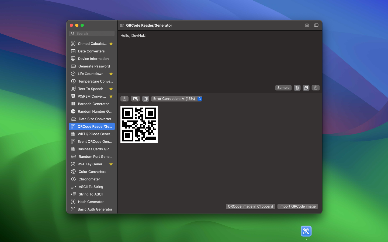Select Date Converters in sidebar
The height and width of the screenshot is (242, 388).
(92, 51)
